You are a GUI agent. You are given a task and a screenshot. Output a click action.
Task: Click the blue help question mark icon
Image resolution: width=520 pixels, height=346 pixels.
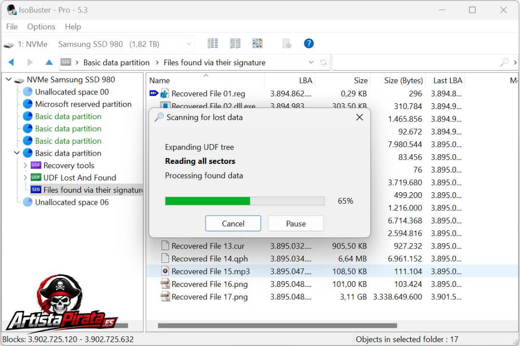coord(309,43)
